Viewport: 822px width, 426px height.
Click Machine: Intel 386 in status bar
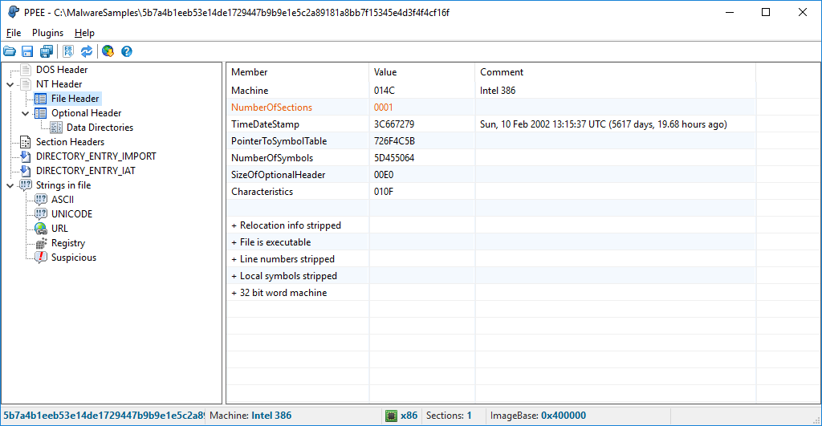click(x=250, y=416)
